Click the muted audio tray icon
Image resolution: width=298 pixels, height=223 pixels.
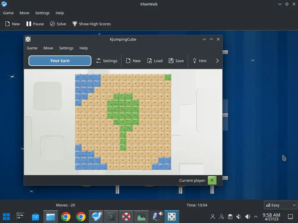pyautogui.click(x=239, y=217)
